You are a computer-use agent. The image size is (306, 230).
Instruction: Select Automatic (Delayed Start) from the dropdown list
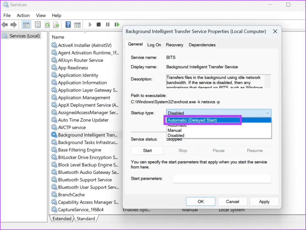[x=203, y=120]
